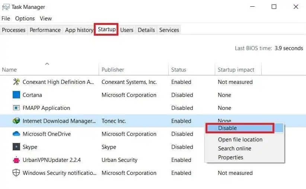Select the FMAPP Application entry name

(x=46, y=108)
